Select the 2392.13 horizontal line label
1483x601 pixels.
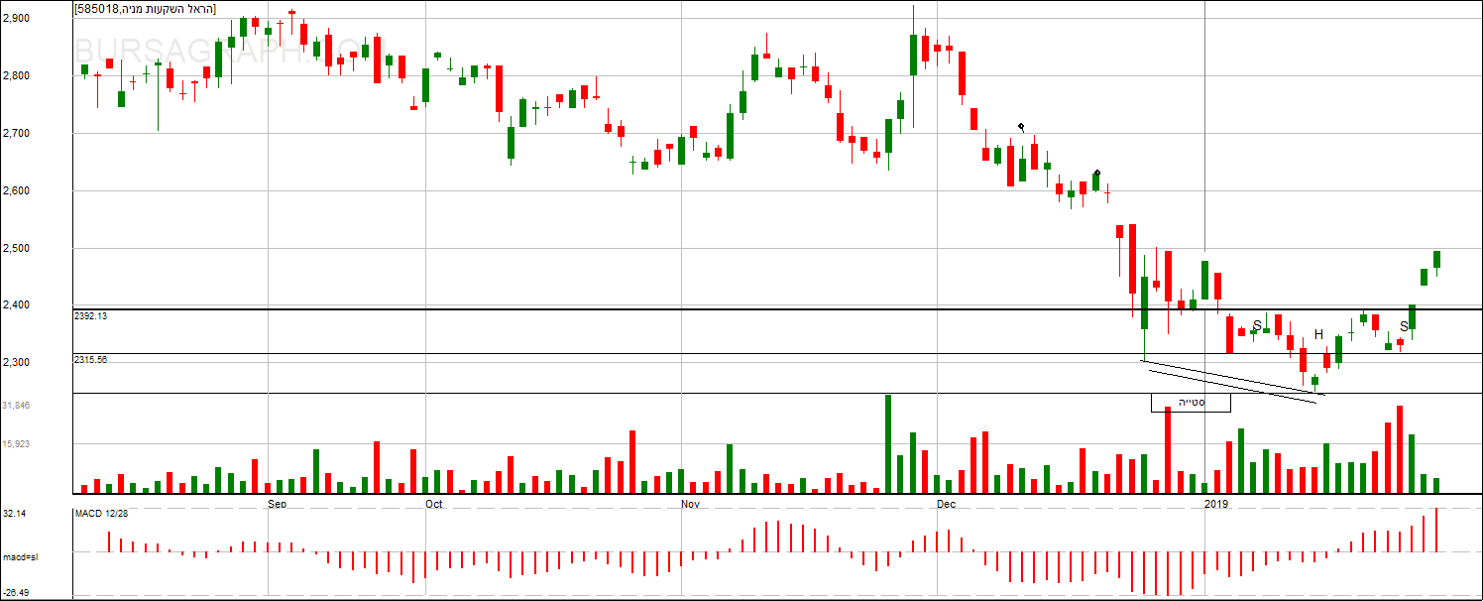click(90, 315)
